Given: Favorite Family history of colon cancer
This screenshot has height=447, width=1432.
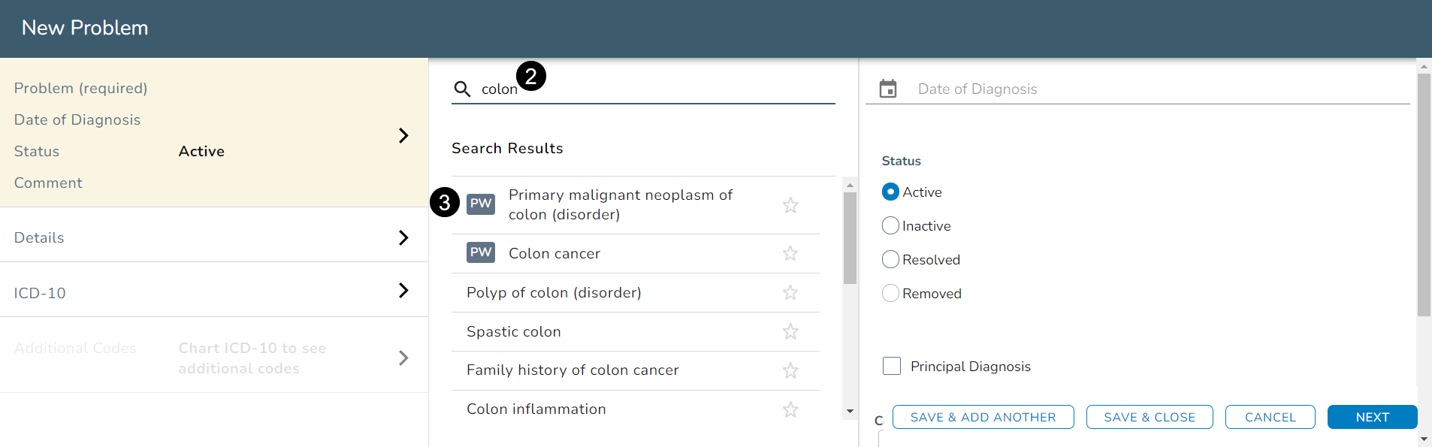Looking at the screenshot, I should click(790, 370).
